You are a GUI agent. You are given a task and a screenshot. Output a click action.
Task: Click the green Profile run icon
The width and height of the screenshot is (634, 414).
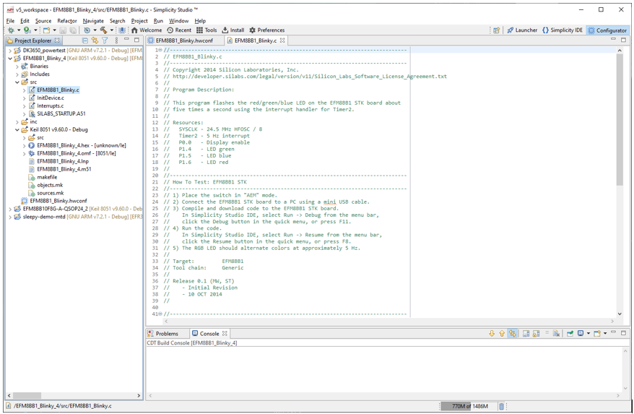27,30
